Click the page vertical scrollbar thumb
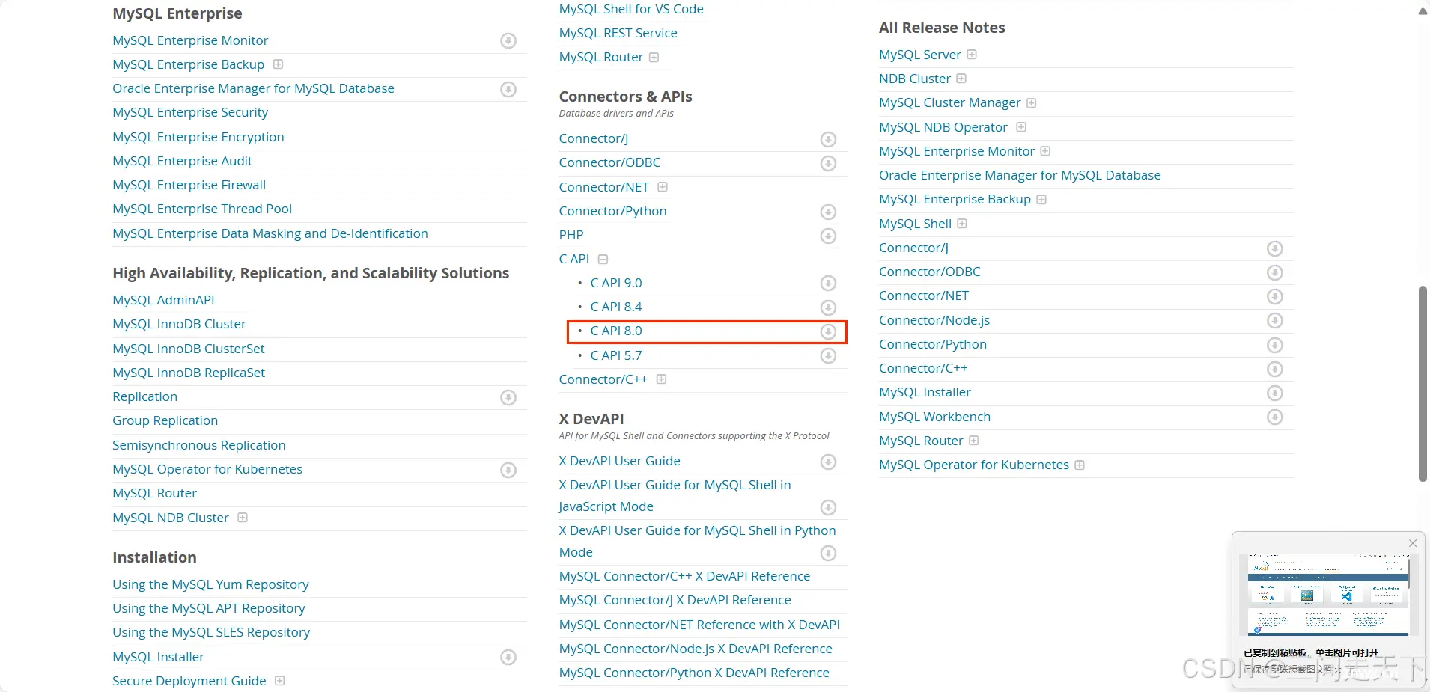This screenshot has width=1430, height=692. [1423, 384]
